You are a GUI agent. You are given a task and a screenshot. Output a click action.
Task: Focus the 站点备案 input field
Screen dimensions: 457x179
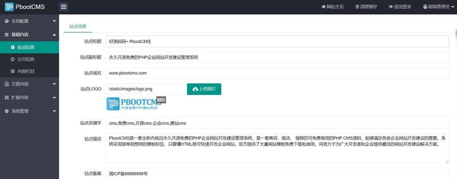[x=277, y=174]
